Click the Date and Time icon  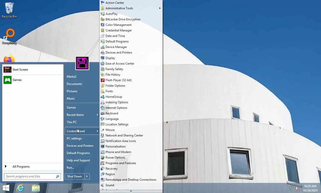(x=102, y=36)
